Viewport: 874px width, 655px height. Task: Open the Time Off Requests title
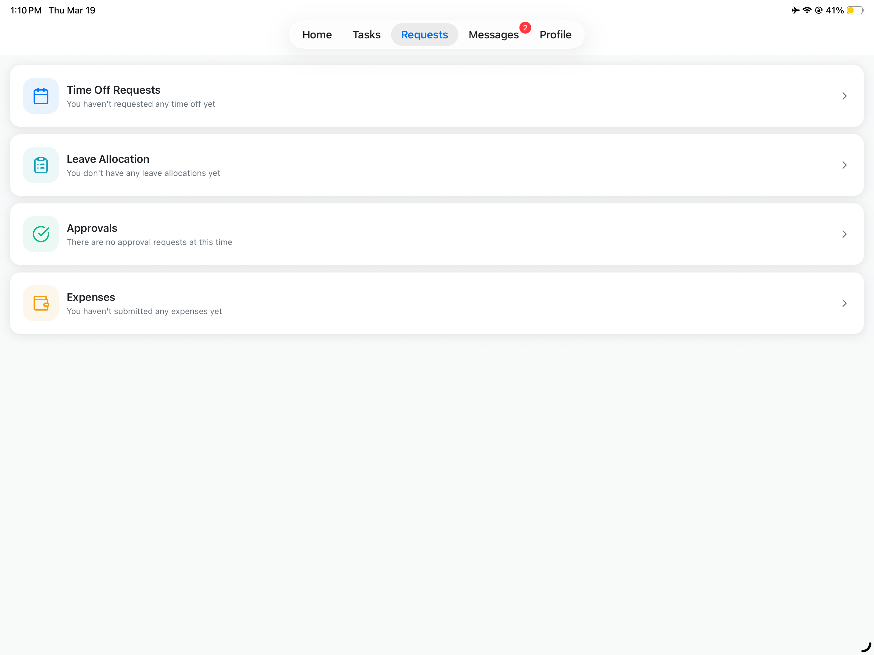click(x=113, y=90)
